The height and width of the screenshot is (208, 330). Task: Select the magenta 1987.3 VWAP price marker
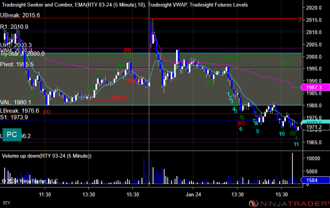[315, 88]
